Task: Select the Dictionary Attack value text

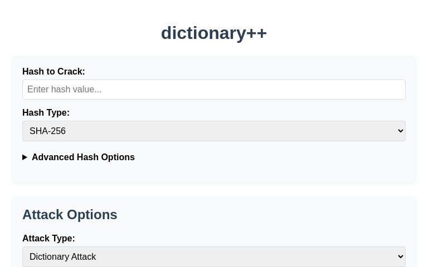Action: (x=63, y=257)
